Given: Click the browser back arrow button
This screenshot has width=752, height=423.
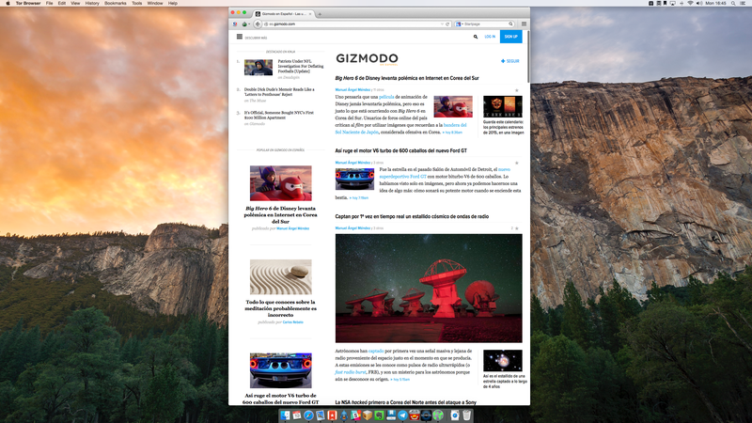Looking at the screenshot, I should [x=258, y=24].
